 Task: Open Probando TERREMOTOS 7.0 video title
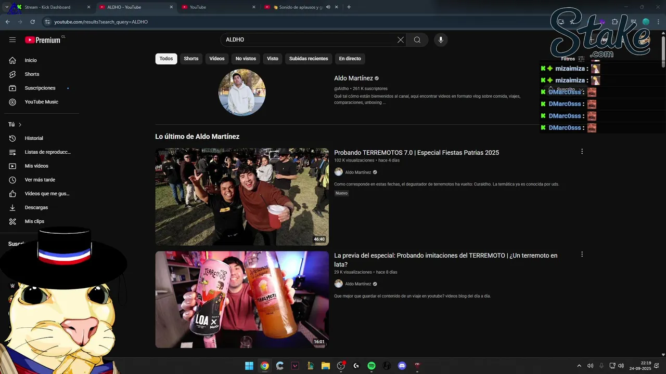tap(416, 153)
